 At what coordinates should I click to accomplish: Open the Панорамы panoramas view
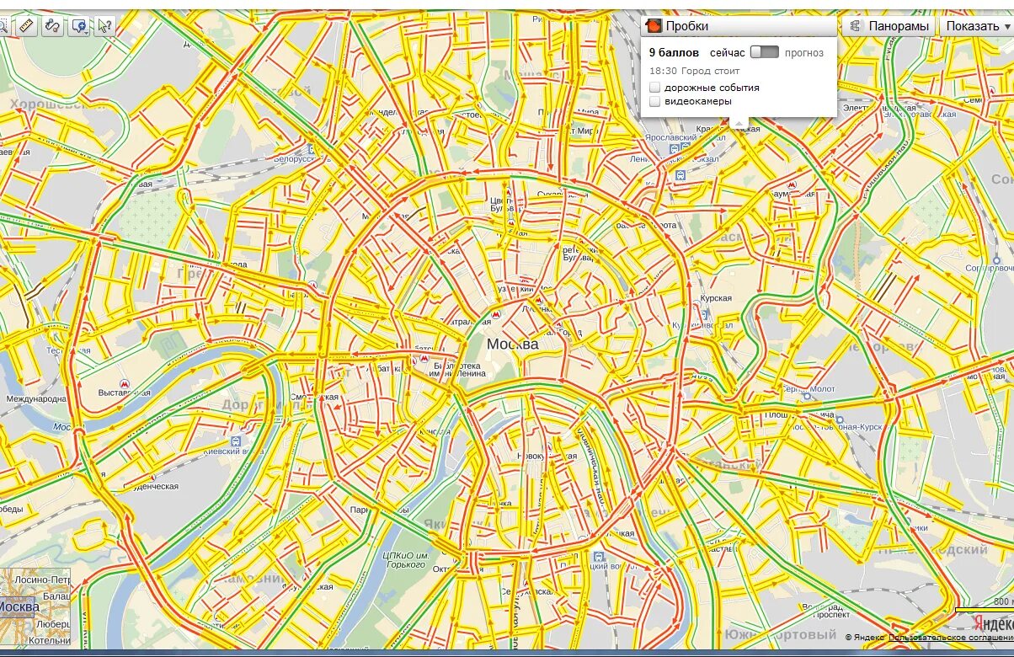coord(889,26)
